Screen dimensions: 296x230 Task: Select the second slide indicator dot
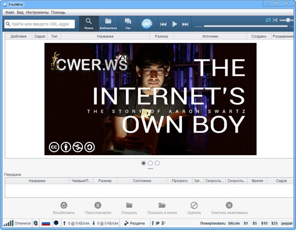point(150,163)
